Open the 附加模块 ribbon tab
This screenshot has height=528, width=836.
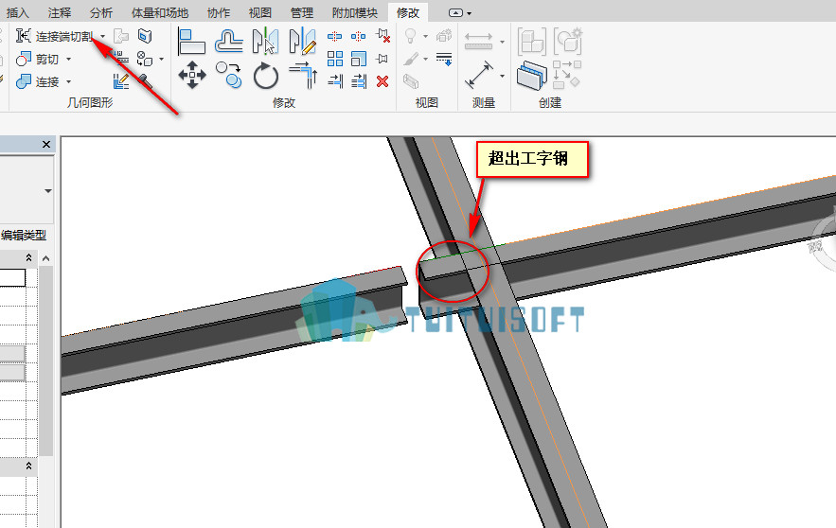click(x=354, y=12)
